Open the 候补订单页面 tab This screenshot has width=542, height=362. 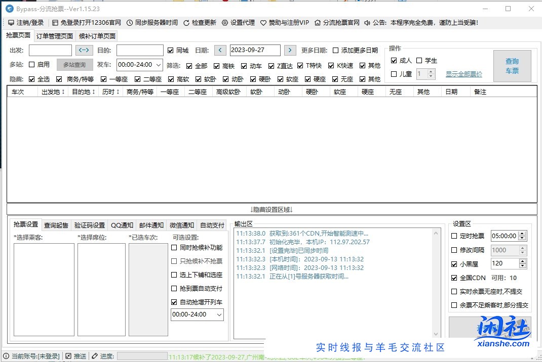(97, 36)
